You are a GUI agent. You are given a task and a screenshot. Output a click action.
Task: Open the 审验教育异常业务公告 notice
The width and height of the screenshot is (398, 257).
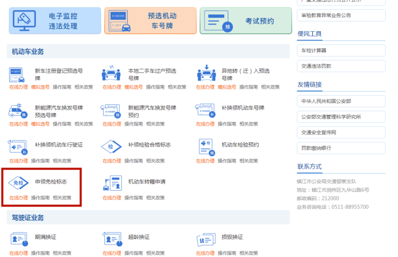point(341,15)
